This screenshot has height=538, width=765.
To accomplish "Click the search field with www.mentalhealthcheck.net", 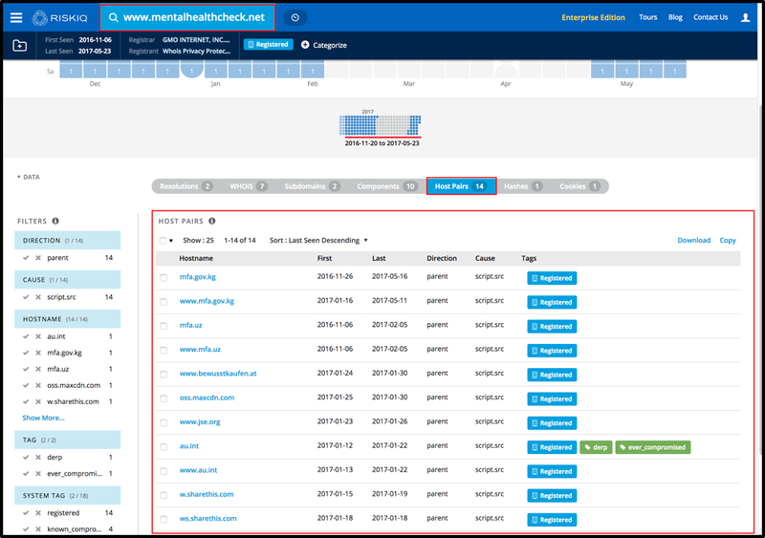I will click(187, 17).
